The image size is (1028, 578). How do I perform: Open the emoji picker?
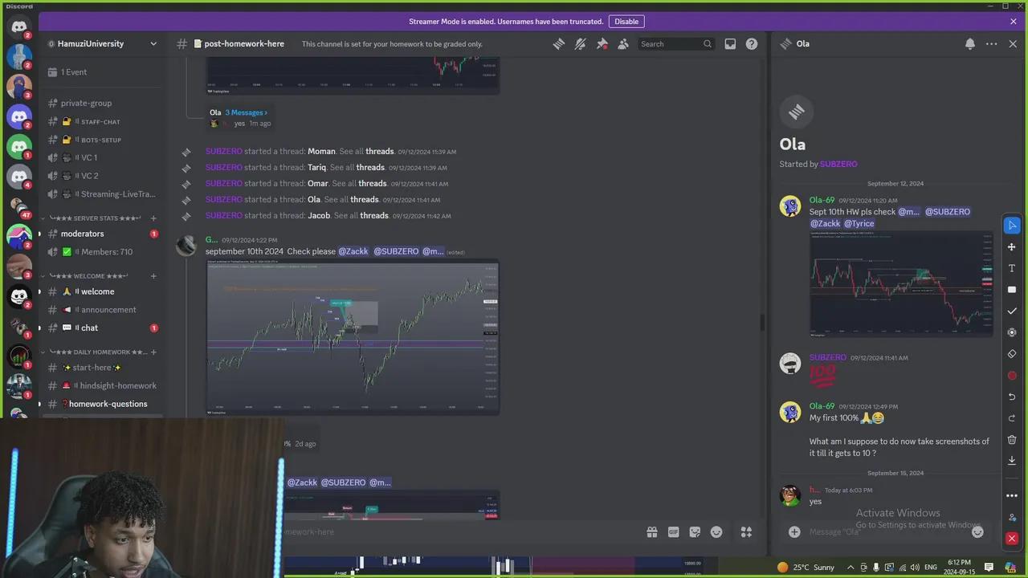point(716,531)
